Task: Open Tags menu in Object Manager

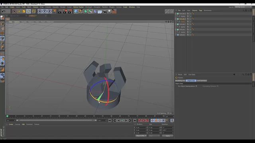Action: [x=200, y=11]
